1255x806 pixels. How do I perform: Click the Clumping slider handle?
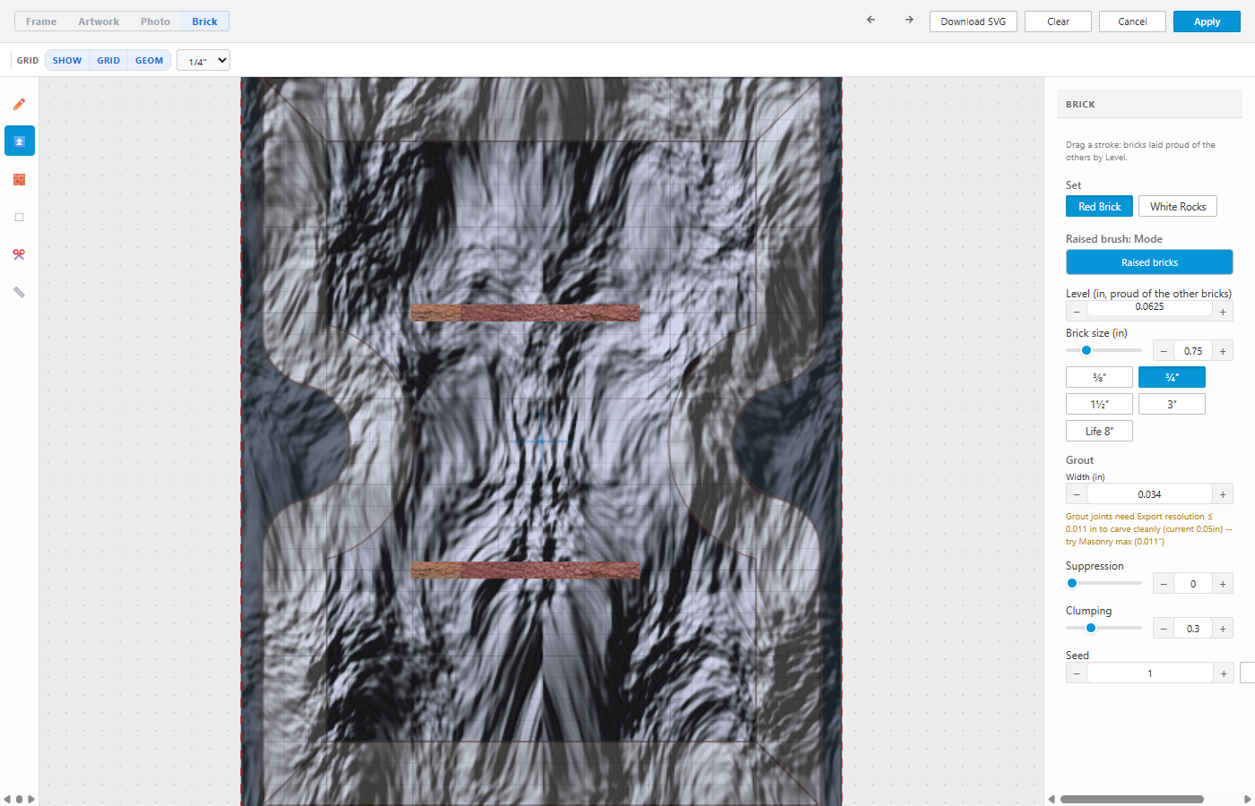coord(1091,628)
